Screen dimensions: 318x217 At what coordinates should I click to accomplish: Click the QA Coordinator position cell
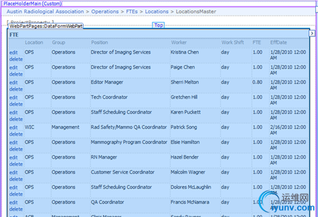pos(108,202)
